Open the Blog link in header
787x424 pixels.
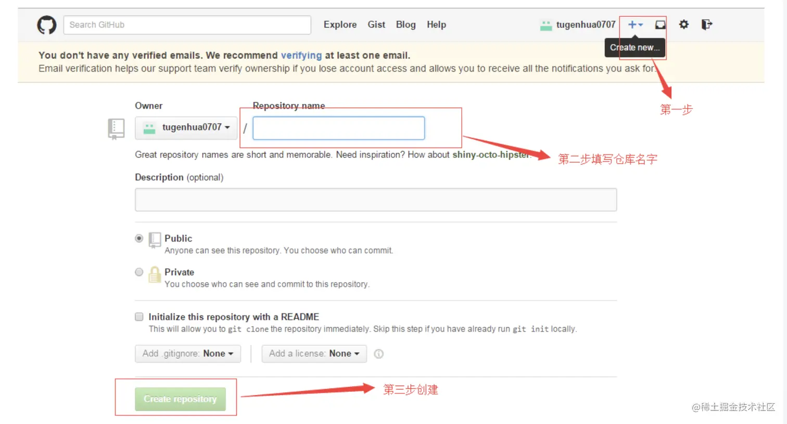[405, 24]
